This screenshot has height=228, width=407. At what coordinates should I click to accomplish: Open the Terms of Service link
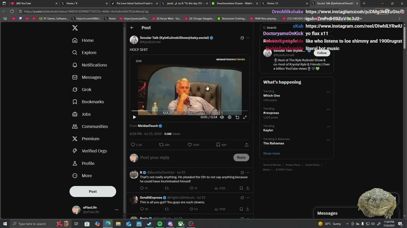pyautogui.click(x=272, y=165)
